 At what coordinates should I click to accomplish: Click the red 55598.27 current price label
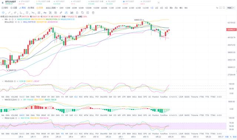click(231, 30)
